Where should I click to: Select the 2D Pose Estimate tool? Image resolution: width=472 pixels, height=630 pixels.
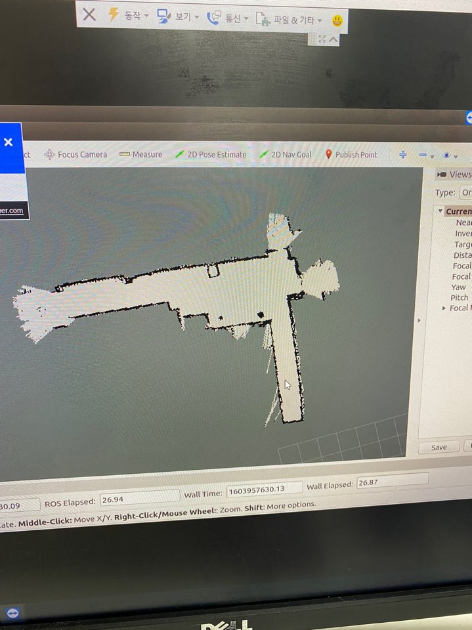(211, 154)
